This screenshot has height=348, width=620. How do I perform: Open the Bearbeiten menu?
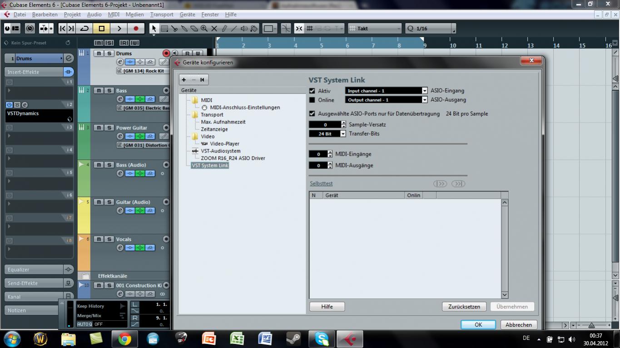point(45,15)
